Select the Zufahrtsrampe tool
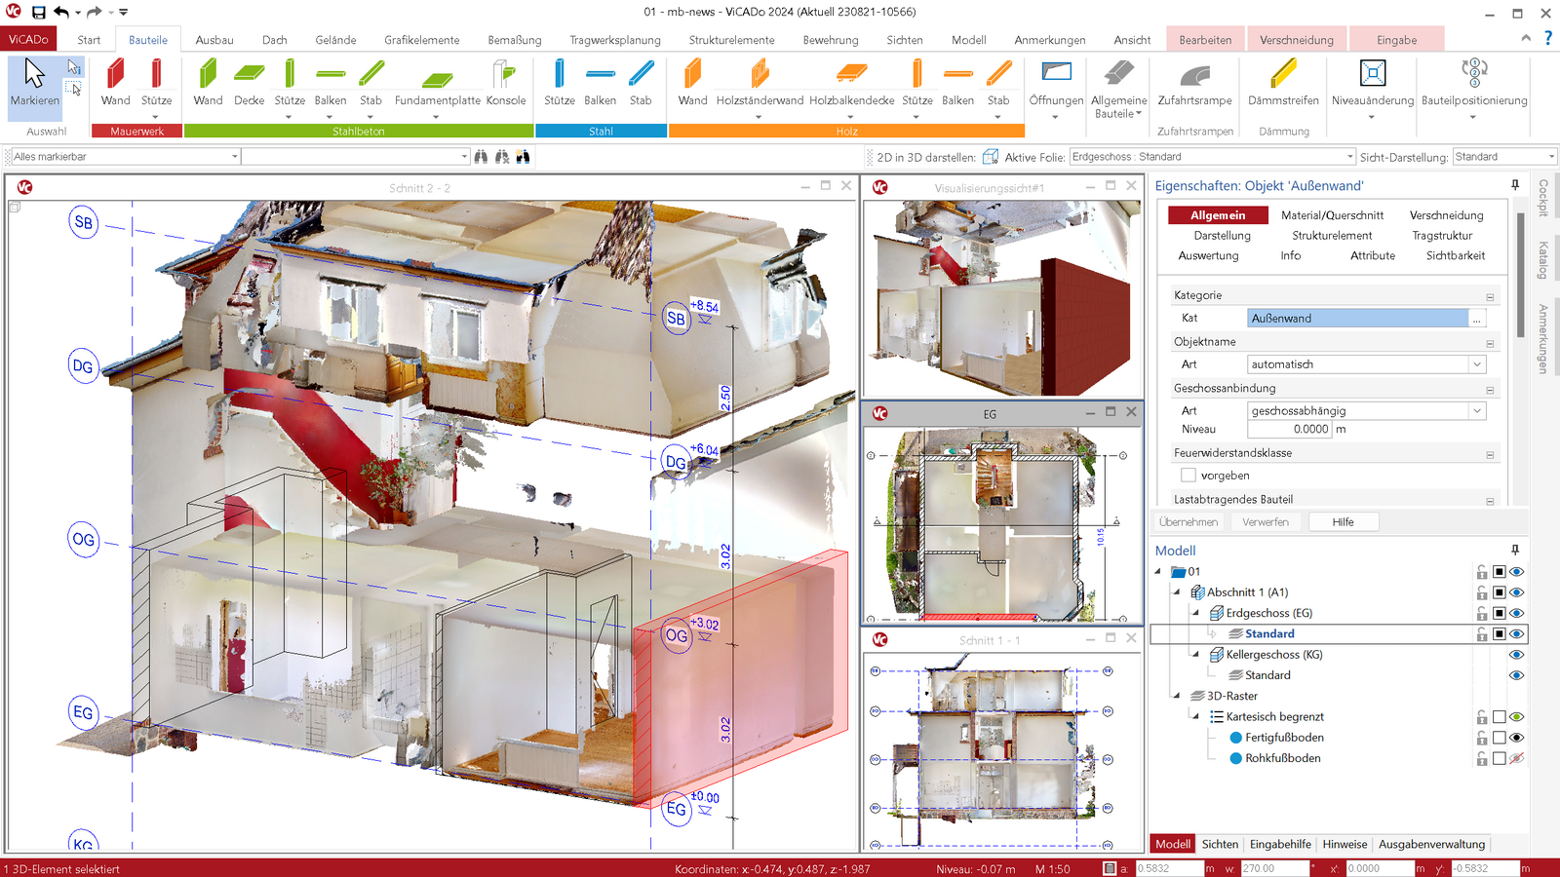This screenshot has width=1560, height=877. pos(1194,83)
